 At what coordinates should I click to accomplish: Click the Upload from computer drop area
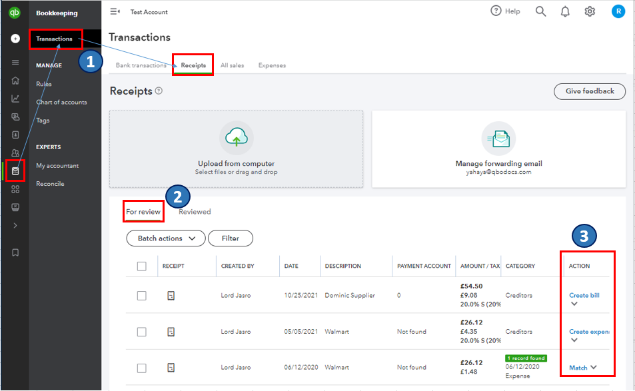236,149
